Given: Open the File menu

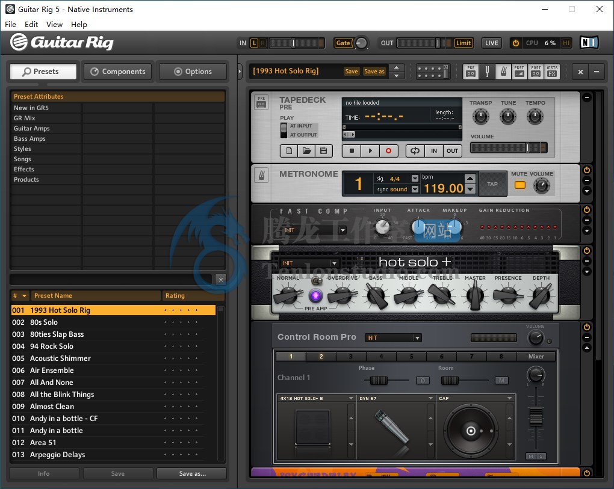Looking at the screenshot, I should coord(11,24).
